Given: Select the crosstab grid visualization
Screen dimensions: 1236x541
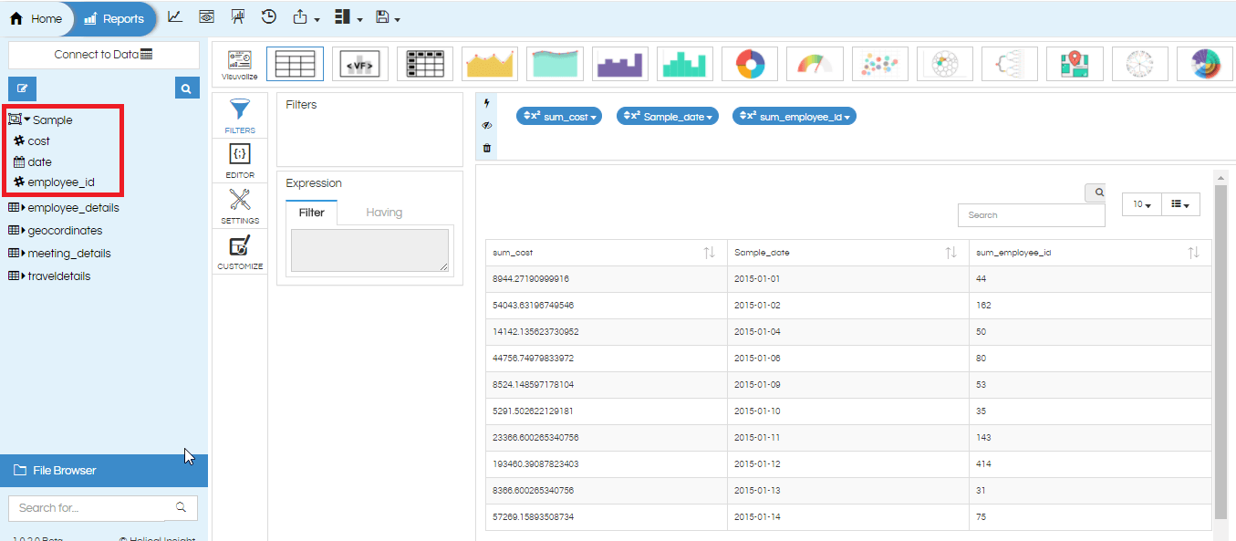Looking at the screenshot, I should point(425,64).
